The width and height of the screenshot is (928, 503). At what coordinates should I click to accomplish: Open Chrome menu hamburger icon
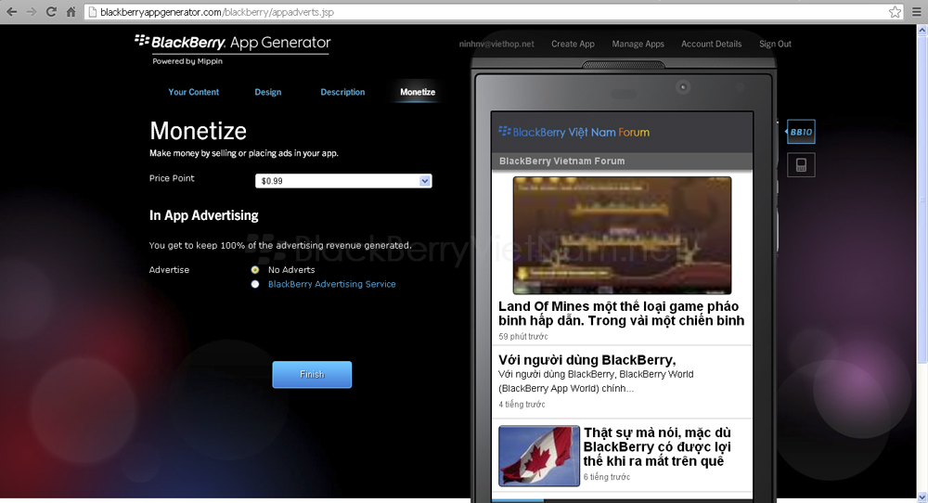[x=917, y=12]
